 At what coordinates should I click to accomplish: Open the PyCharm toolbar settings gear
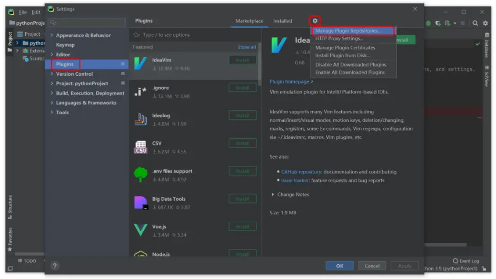[x=485, y=23]
